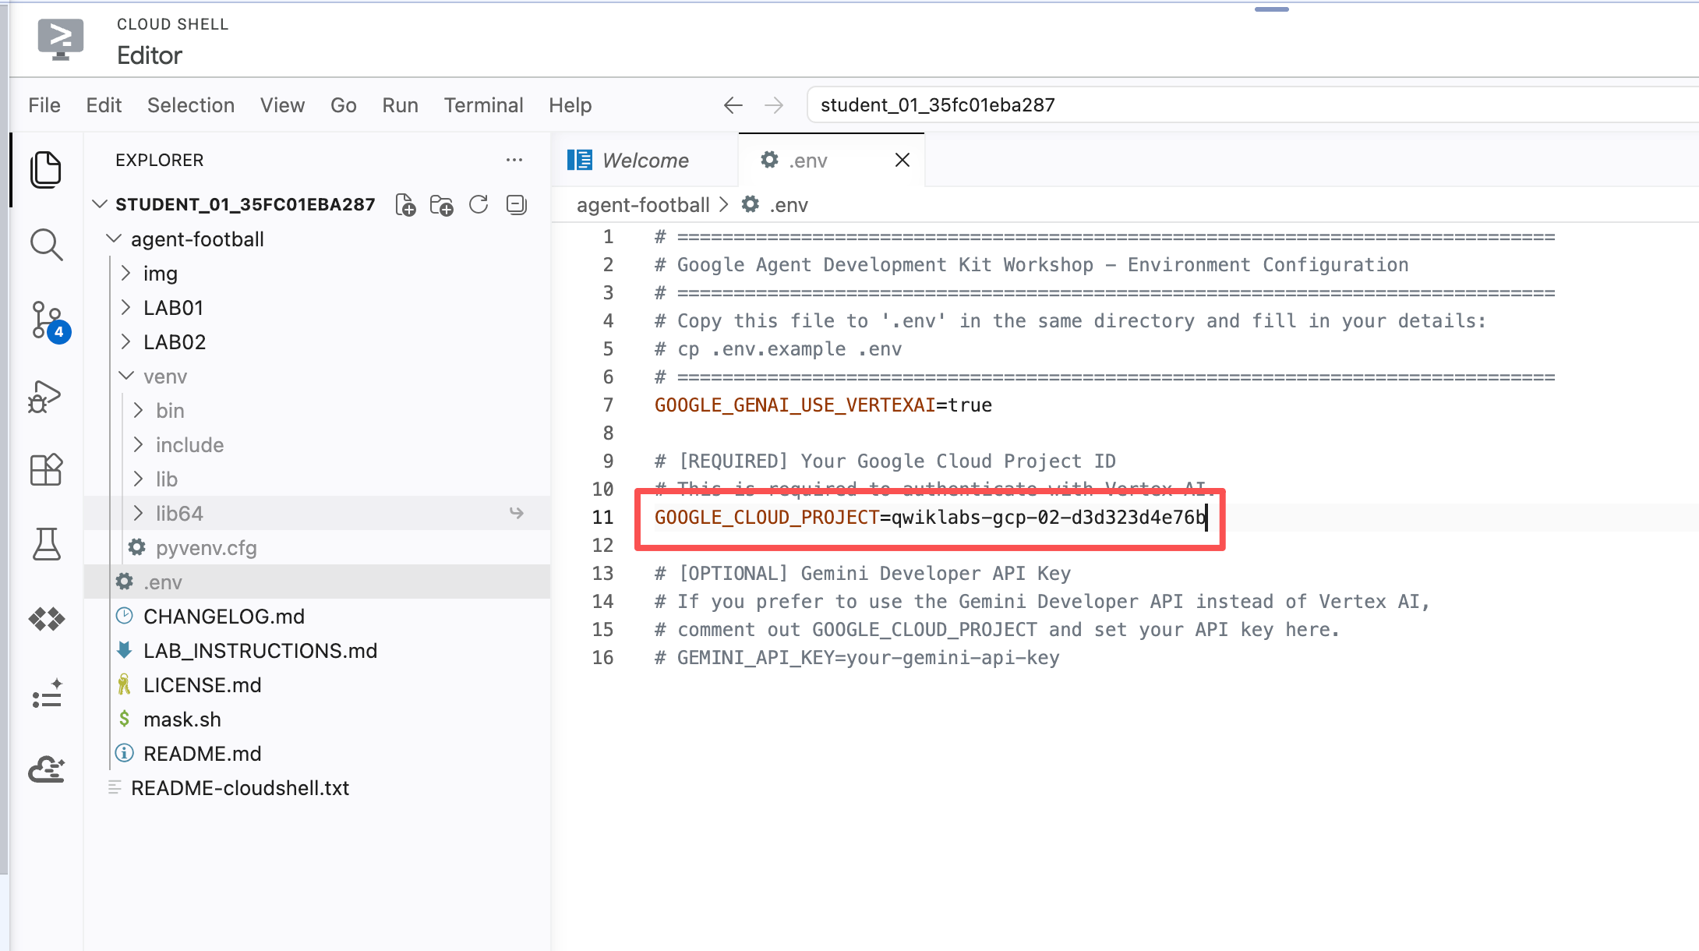Expand the LAB02 folder
This screenshot has width=1699, height=951.
coord(125,341)
